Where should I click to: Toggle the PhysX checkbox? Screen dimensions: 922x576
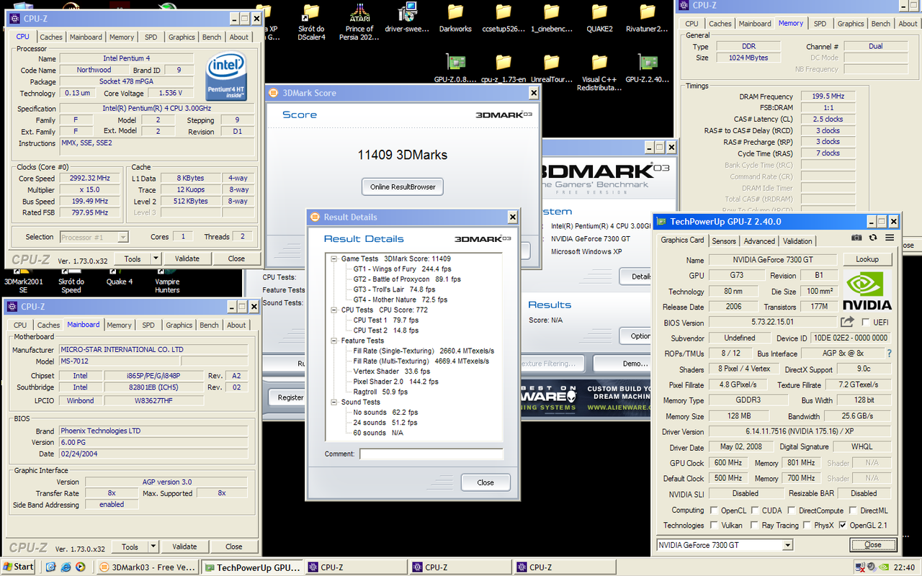tap(807, 525)
